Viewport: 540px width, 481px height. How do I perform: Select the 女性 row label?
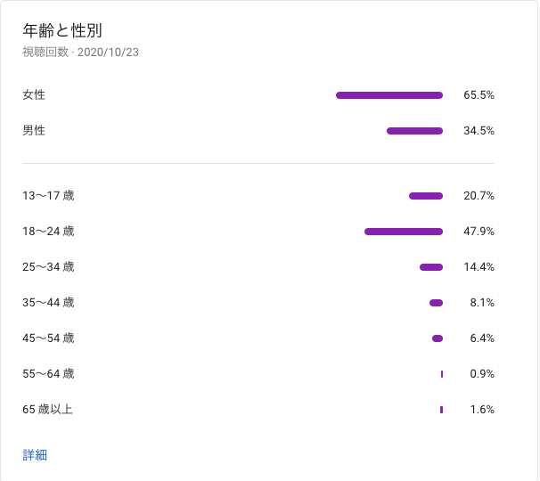[34, 94]
